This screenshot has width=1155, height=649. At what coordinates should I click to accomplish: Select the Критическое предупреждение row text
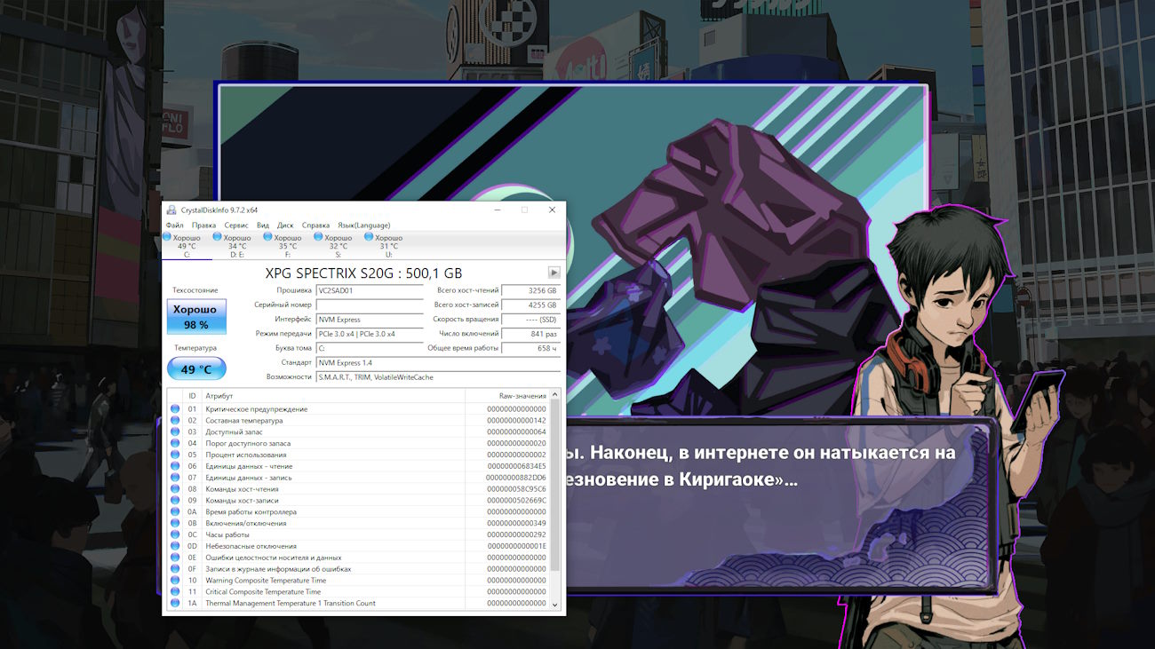point(257,409)
